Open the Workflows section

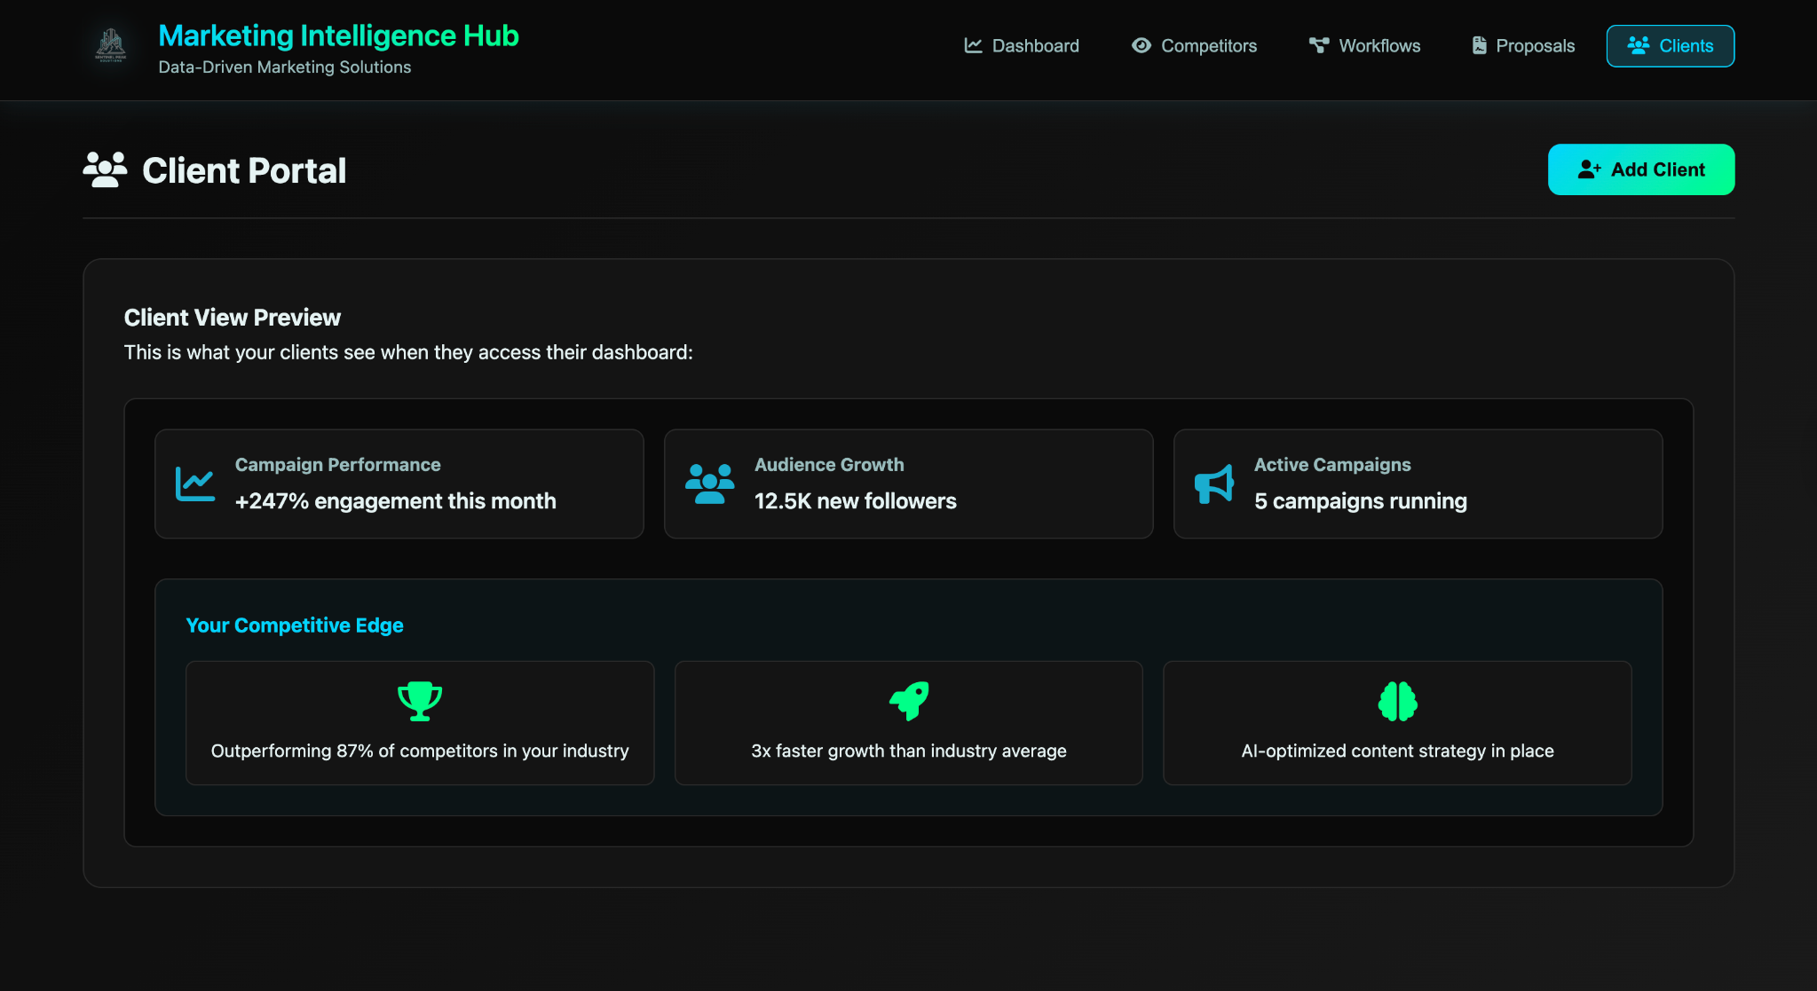(x=1364, y=46)
